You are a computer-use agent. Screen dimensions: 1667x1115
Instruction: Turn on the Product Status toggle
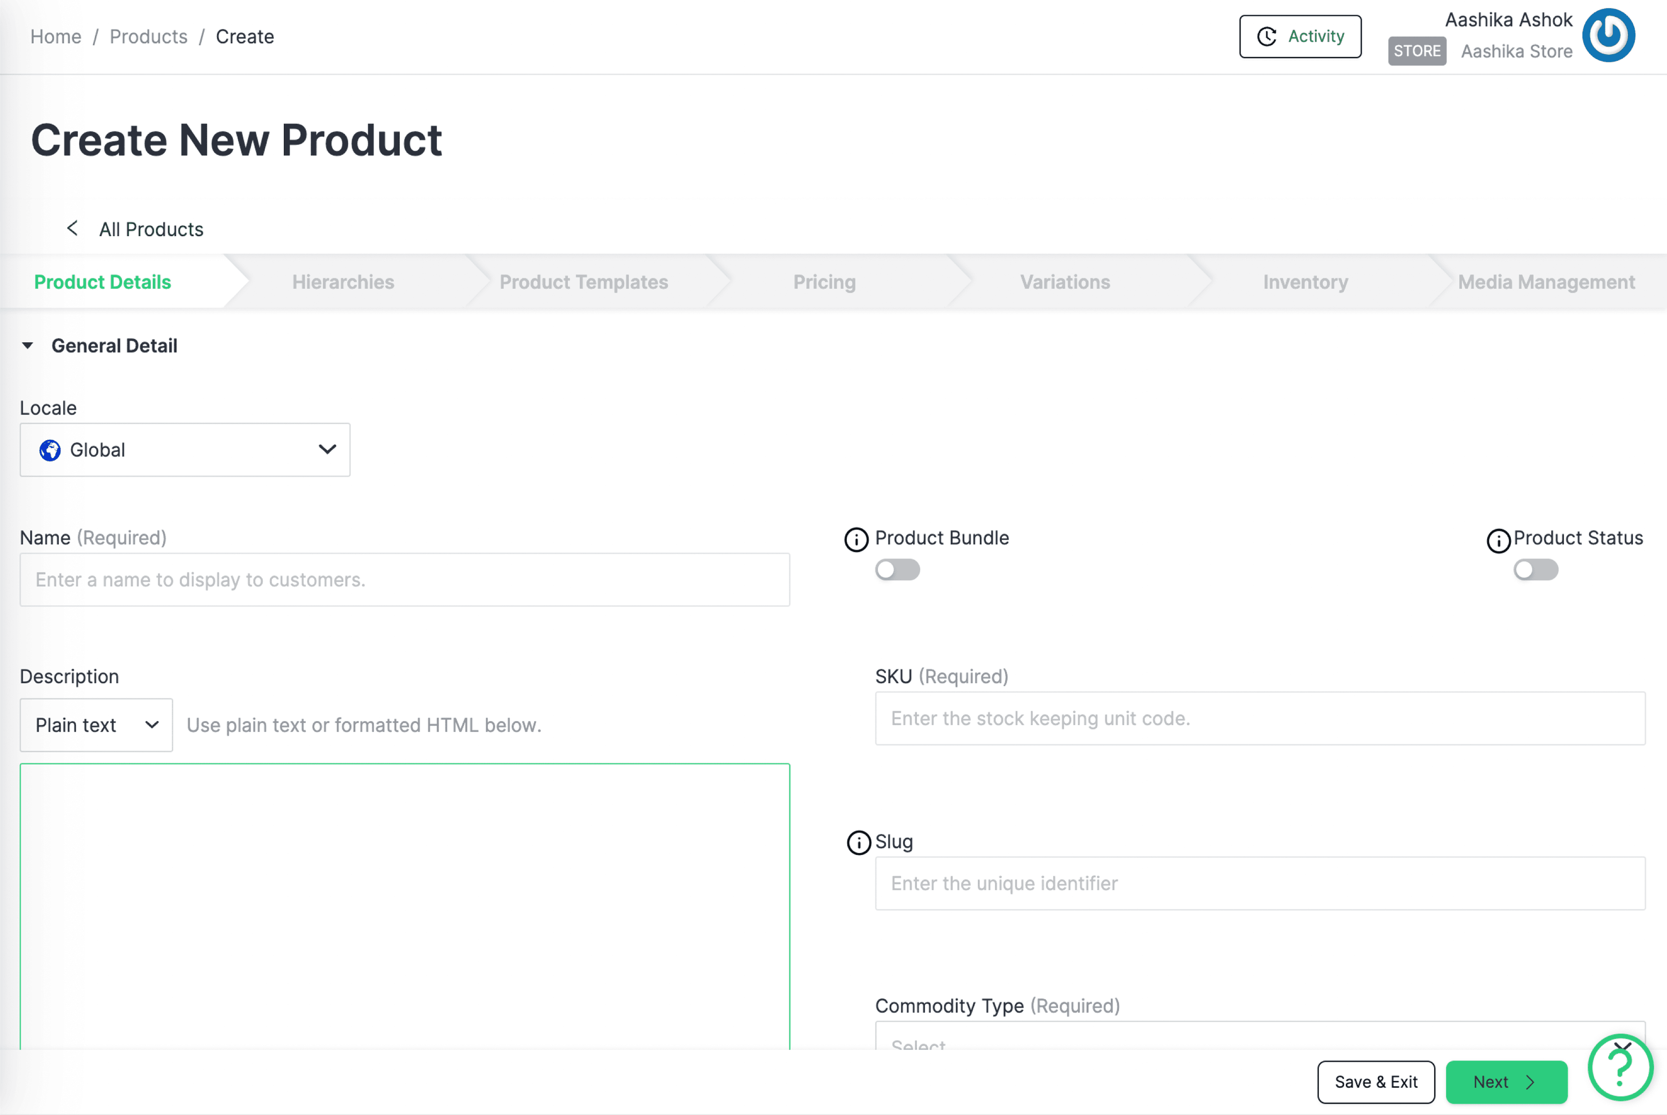tap(1535, 570)
